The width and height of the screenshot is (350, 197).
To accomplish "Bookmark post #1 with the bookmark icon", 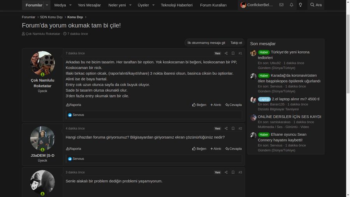I will (x=233, y=53).
